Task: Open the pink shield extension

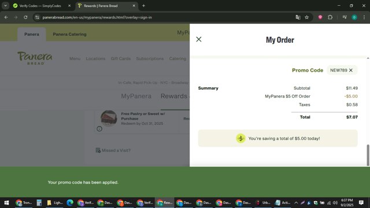Action: point(320,17)
